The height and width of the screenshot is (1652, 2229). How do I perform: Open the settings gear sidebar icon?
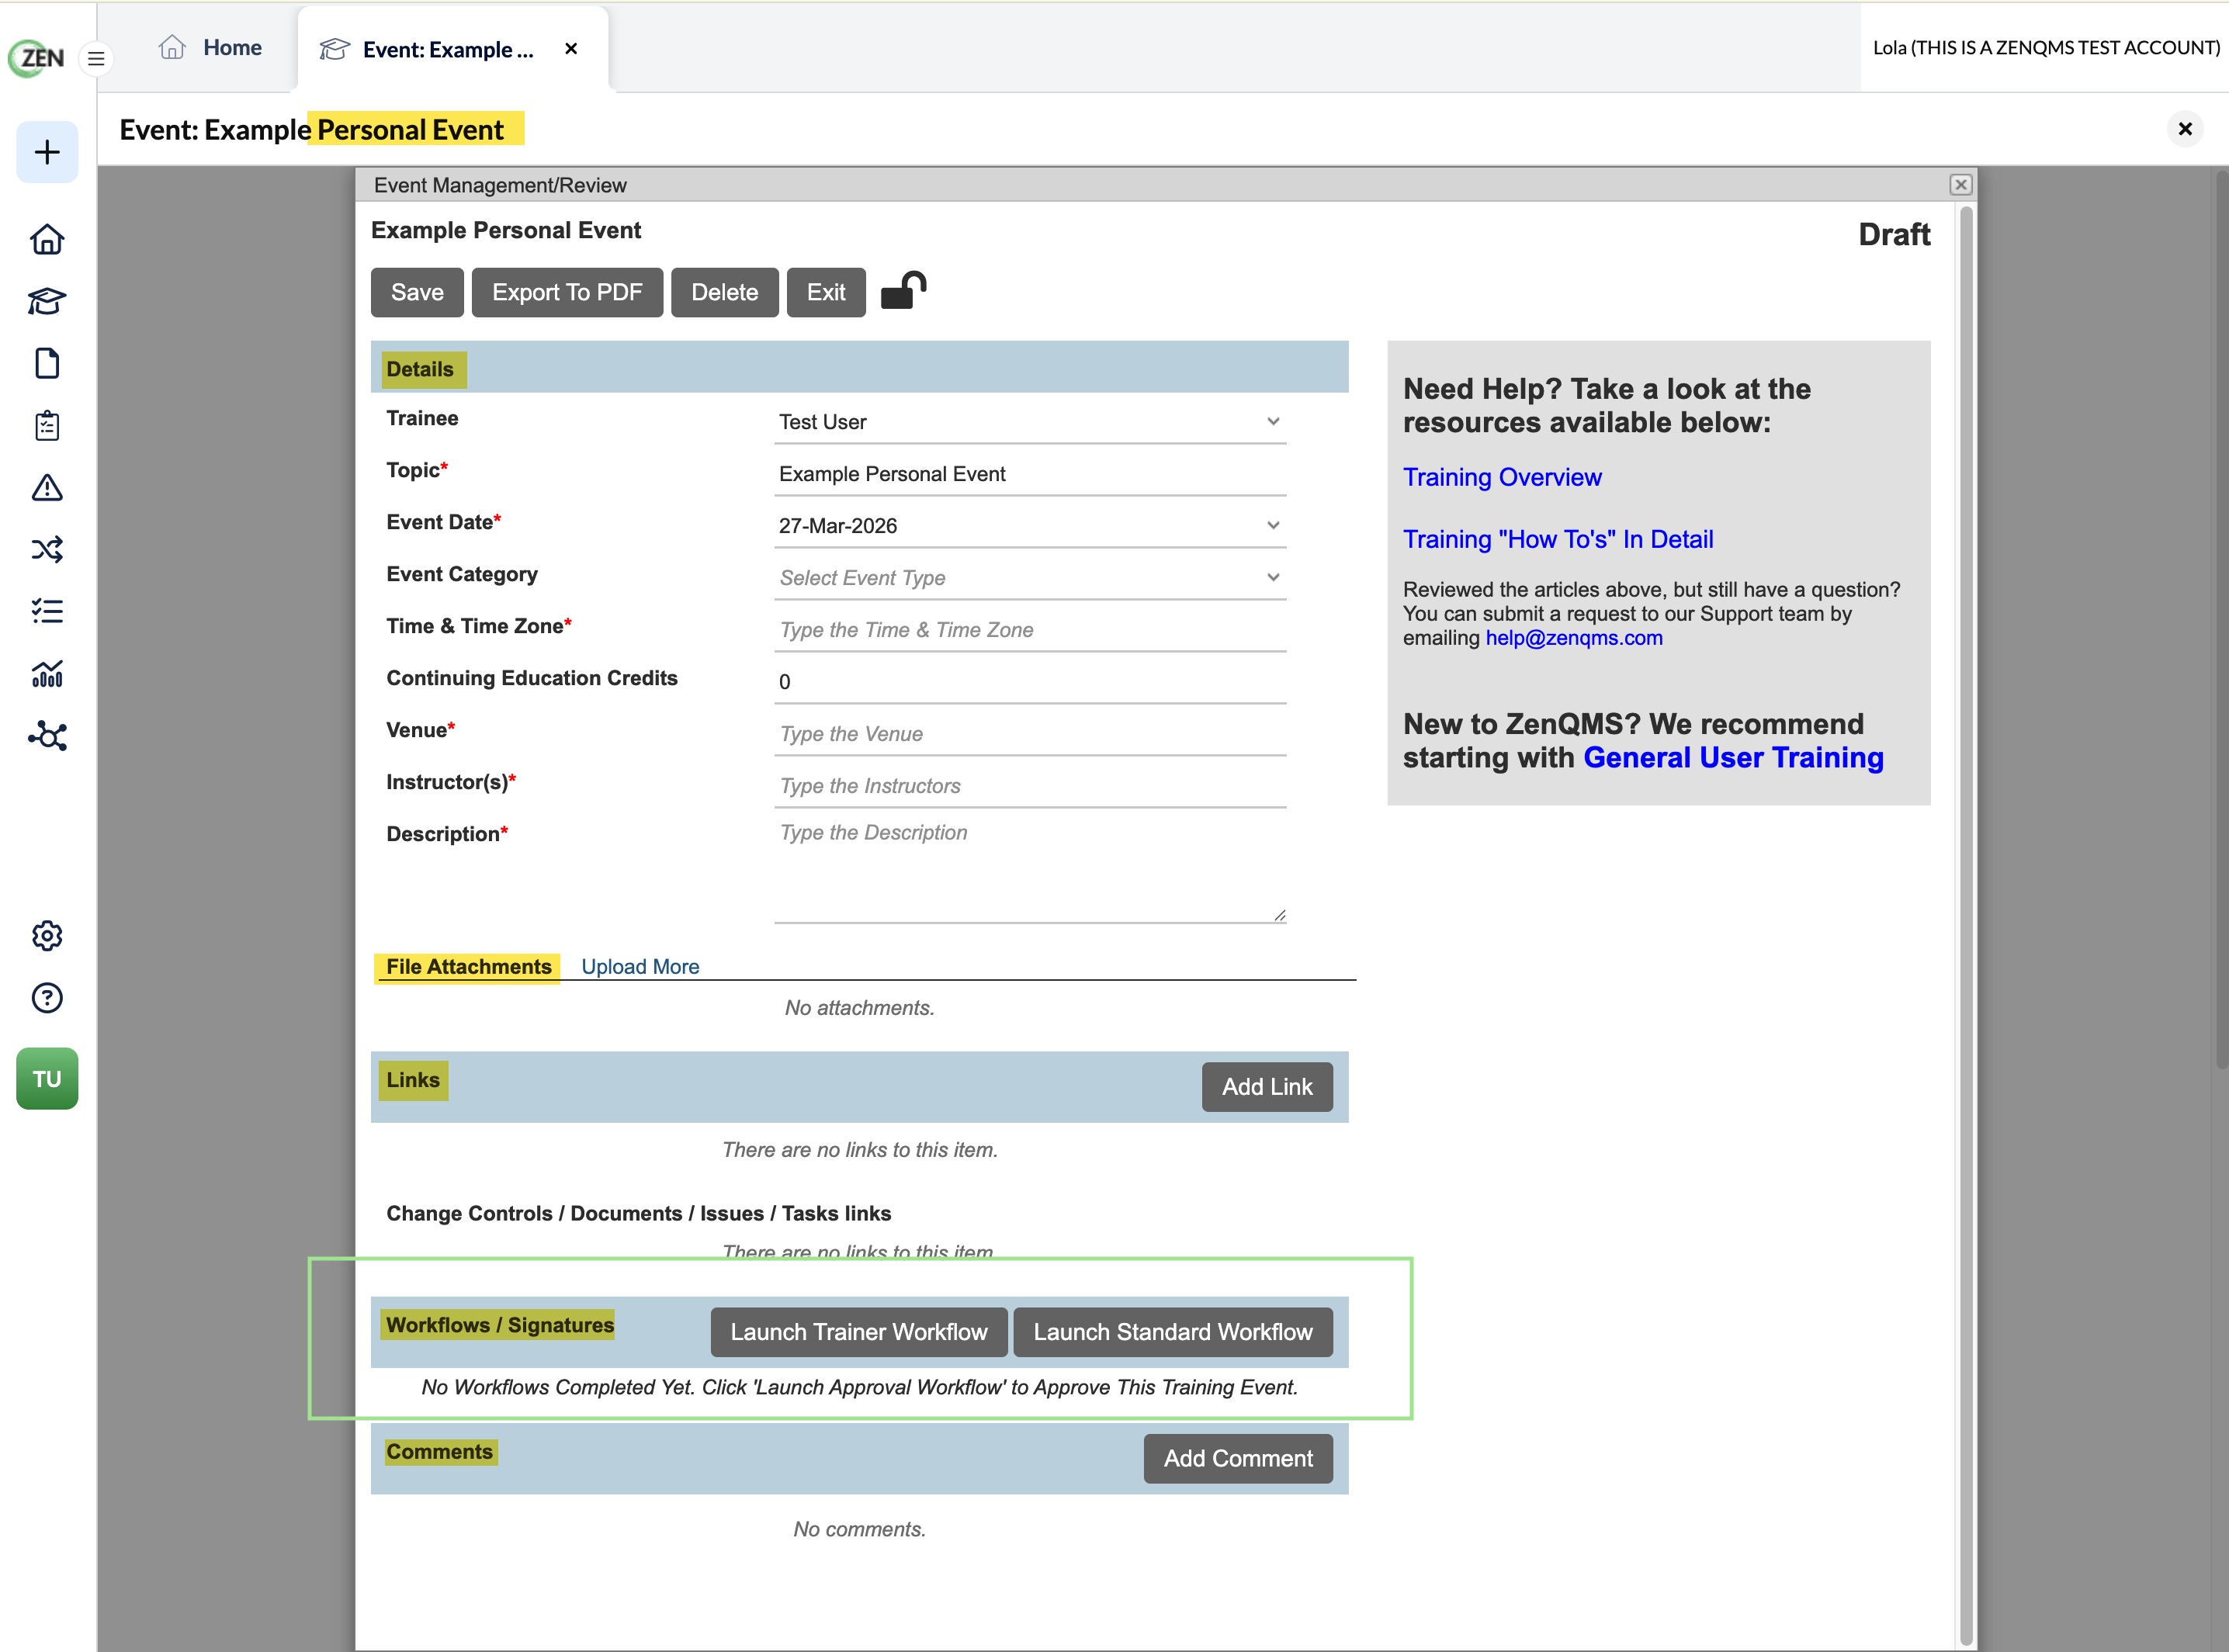(x=47, y=936)
